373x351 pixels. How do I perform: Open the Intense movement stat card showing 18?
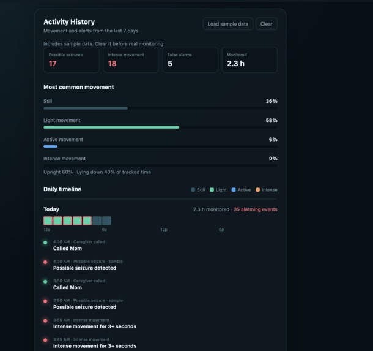131,59
